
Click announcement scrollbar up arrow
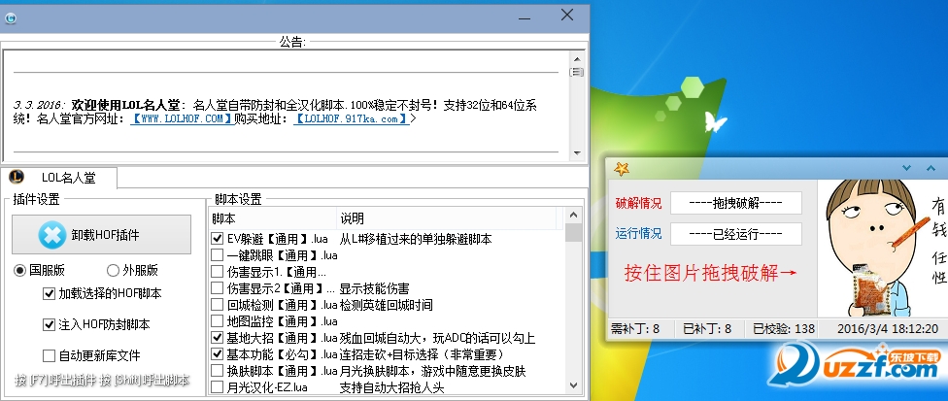coord(577,58)
